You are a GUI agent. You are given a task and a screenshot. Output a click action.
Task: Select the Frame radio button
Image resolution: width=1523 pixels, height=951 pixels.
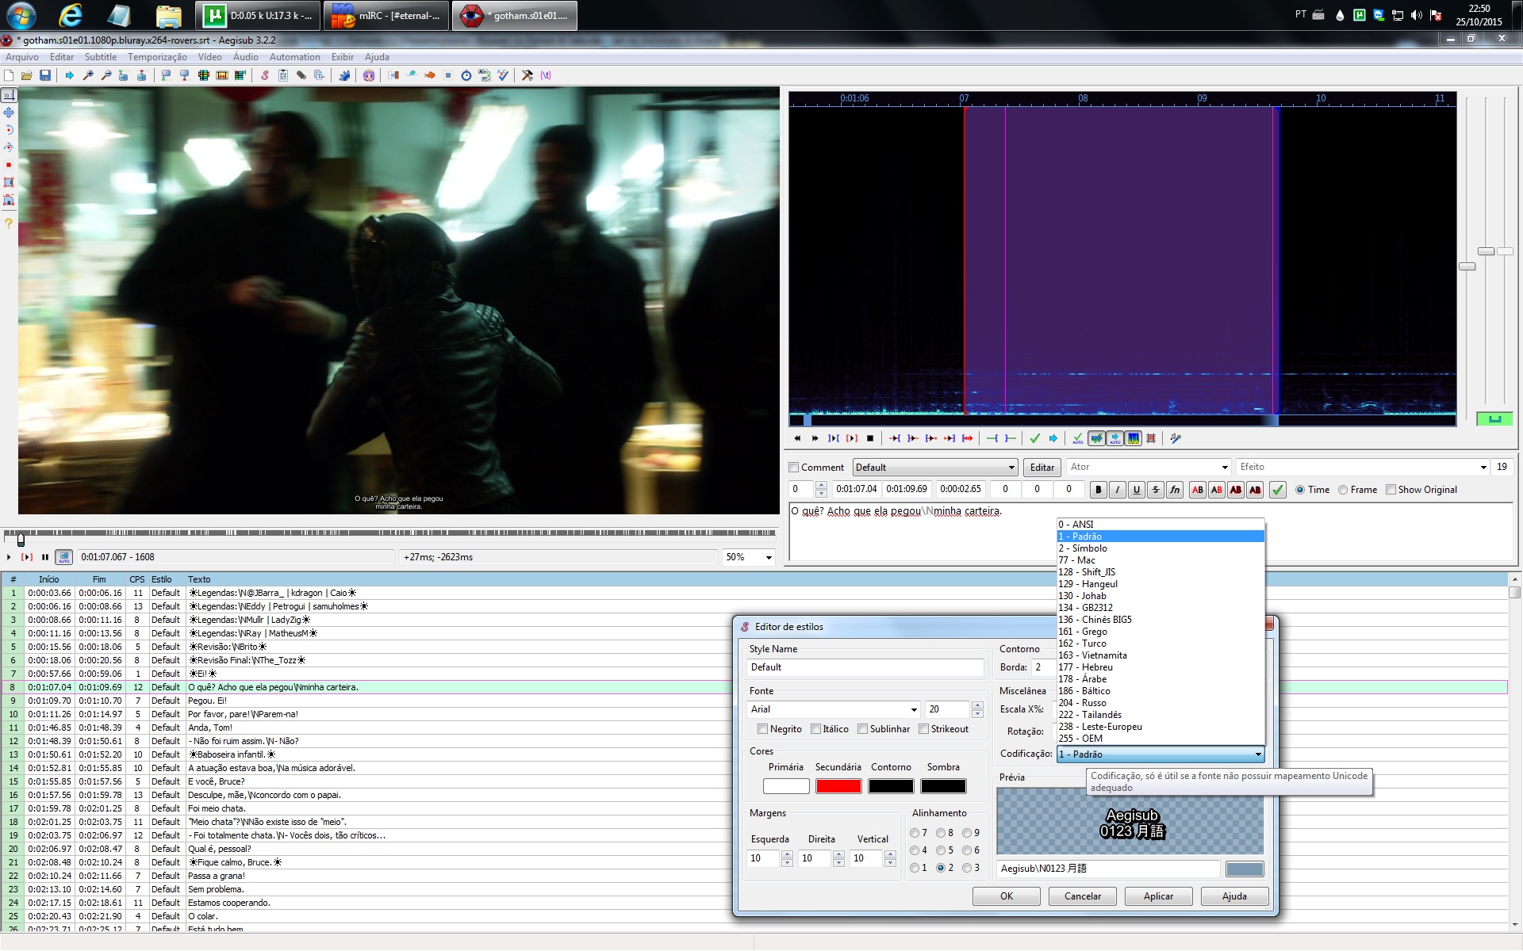coord(1343,490)
